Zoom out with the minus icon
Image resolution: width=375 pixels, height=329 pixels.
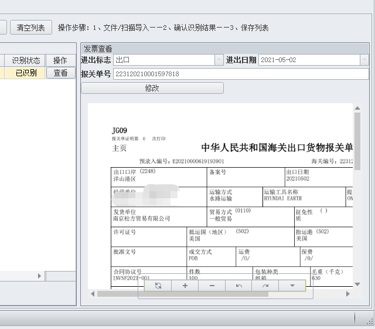tap(212, 286)
